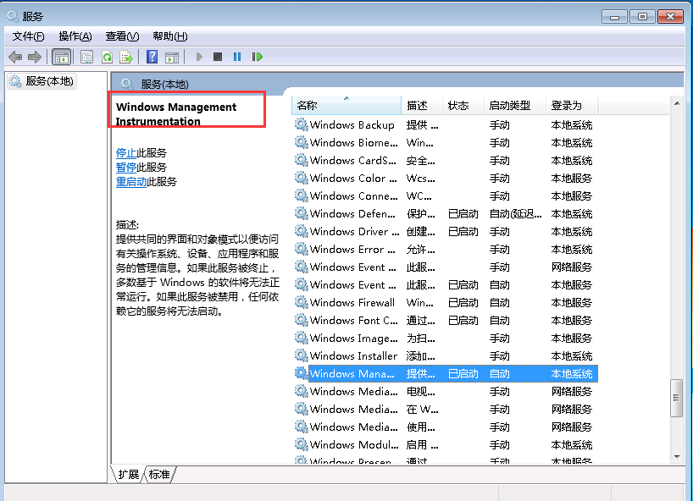
Task: Click the Stop Service square icon
Action: [218, 57]
